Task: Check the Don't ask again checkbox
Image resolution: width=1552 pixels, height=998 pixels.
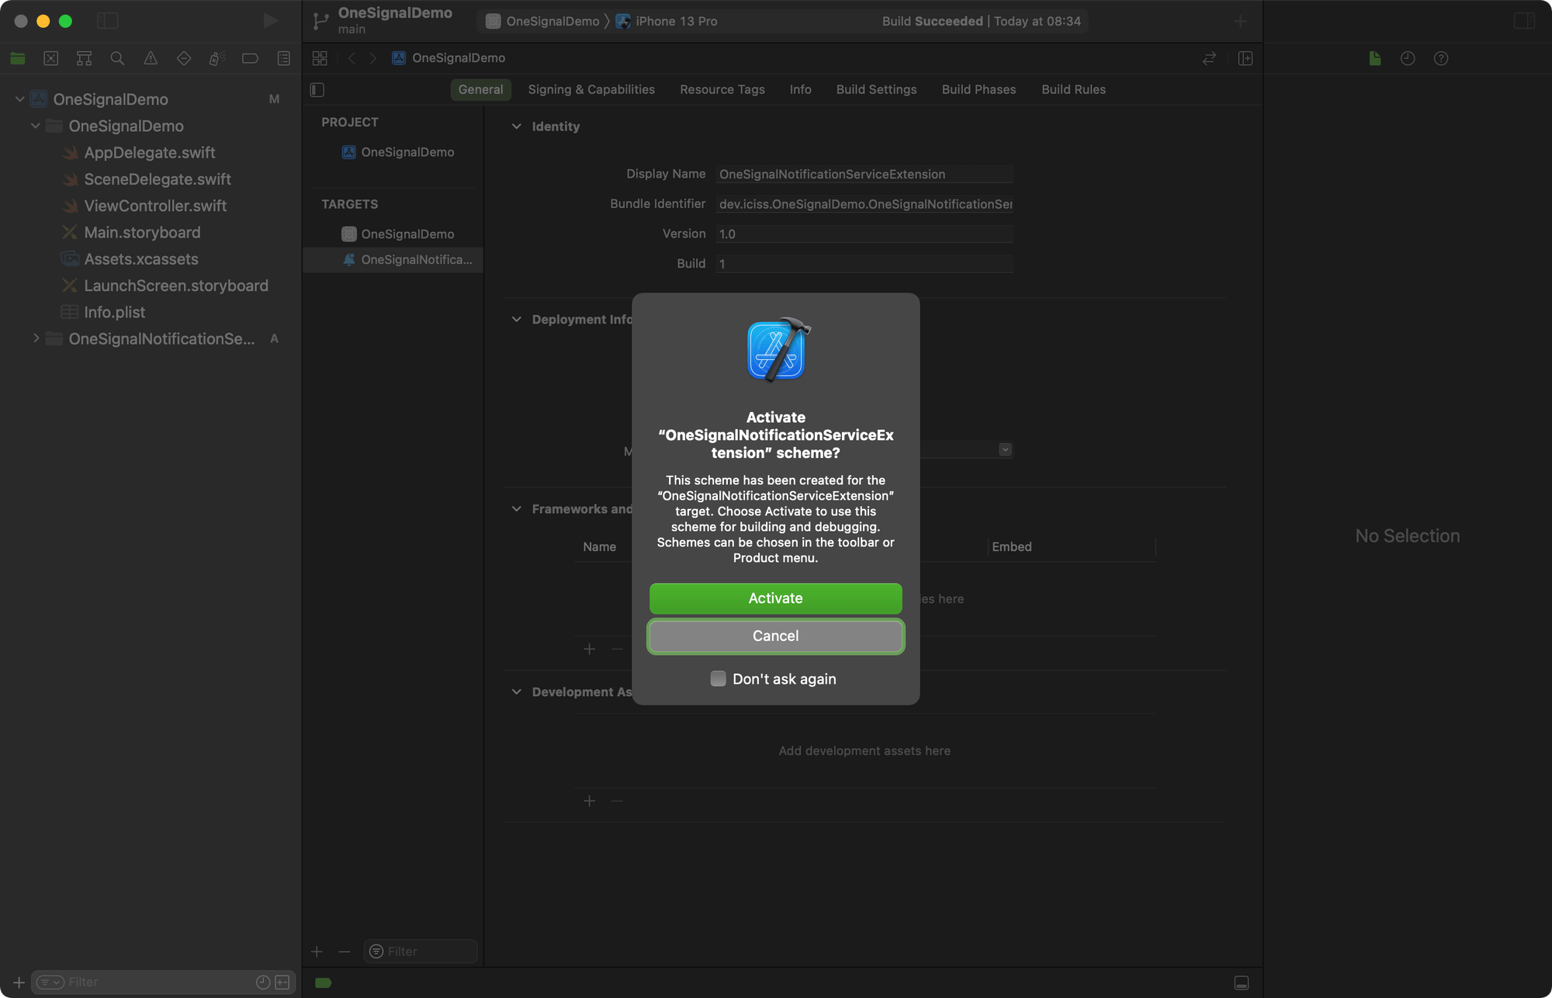Action: (x=718, y=679)
